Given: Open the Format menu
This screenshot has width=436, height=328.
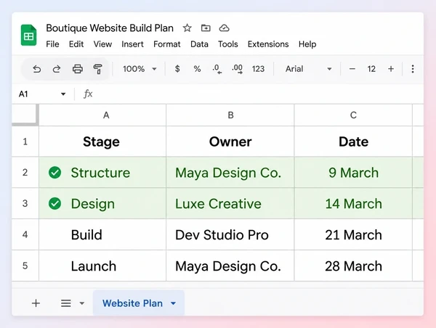Looking at the screenshot, I should (x=167, y=44).
